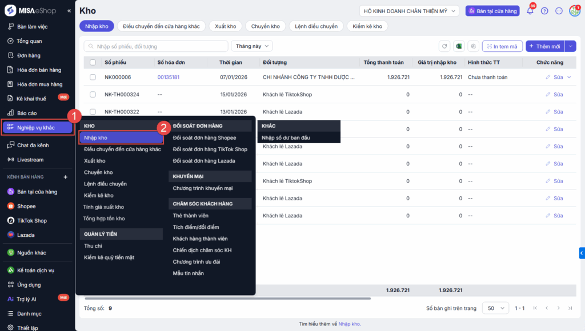The image size is (585, 331).
Task: Open the Nhập kho help link at bottom
Action: pyautogui.click(x=350, y=324)
